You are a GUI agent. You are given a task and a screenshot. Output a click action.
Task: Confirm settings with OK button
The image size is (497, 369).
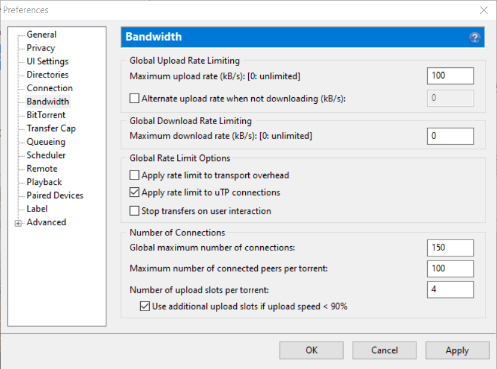coord(311,350)
